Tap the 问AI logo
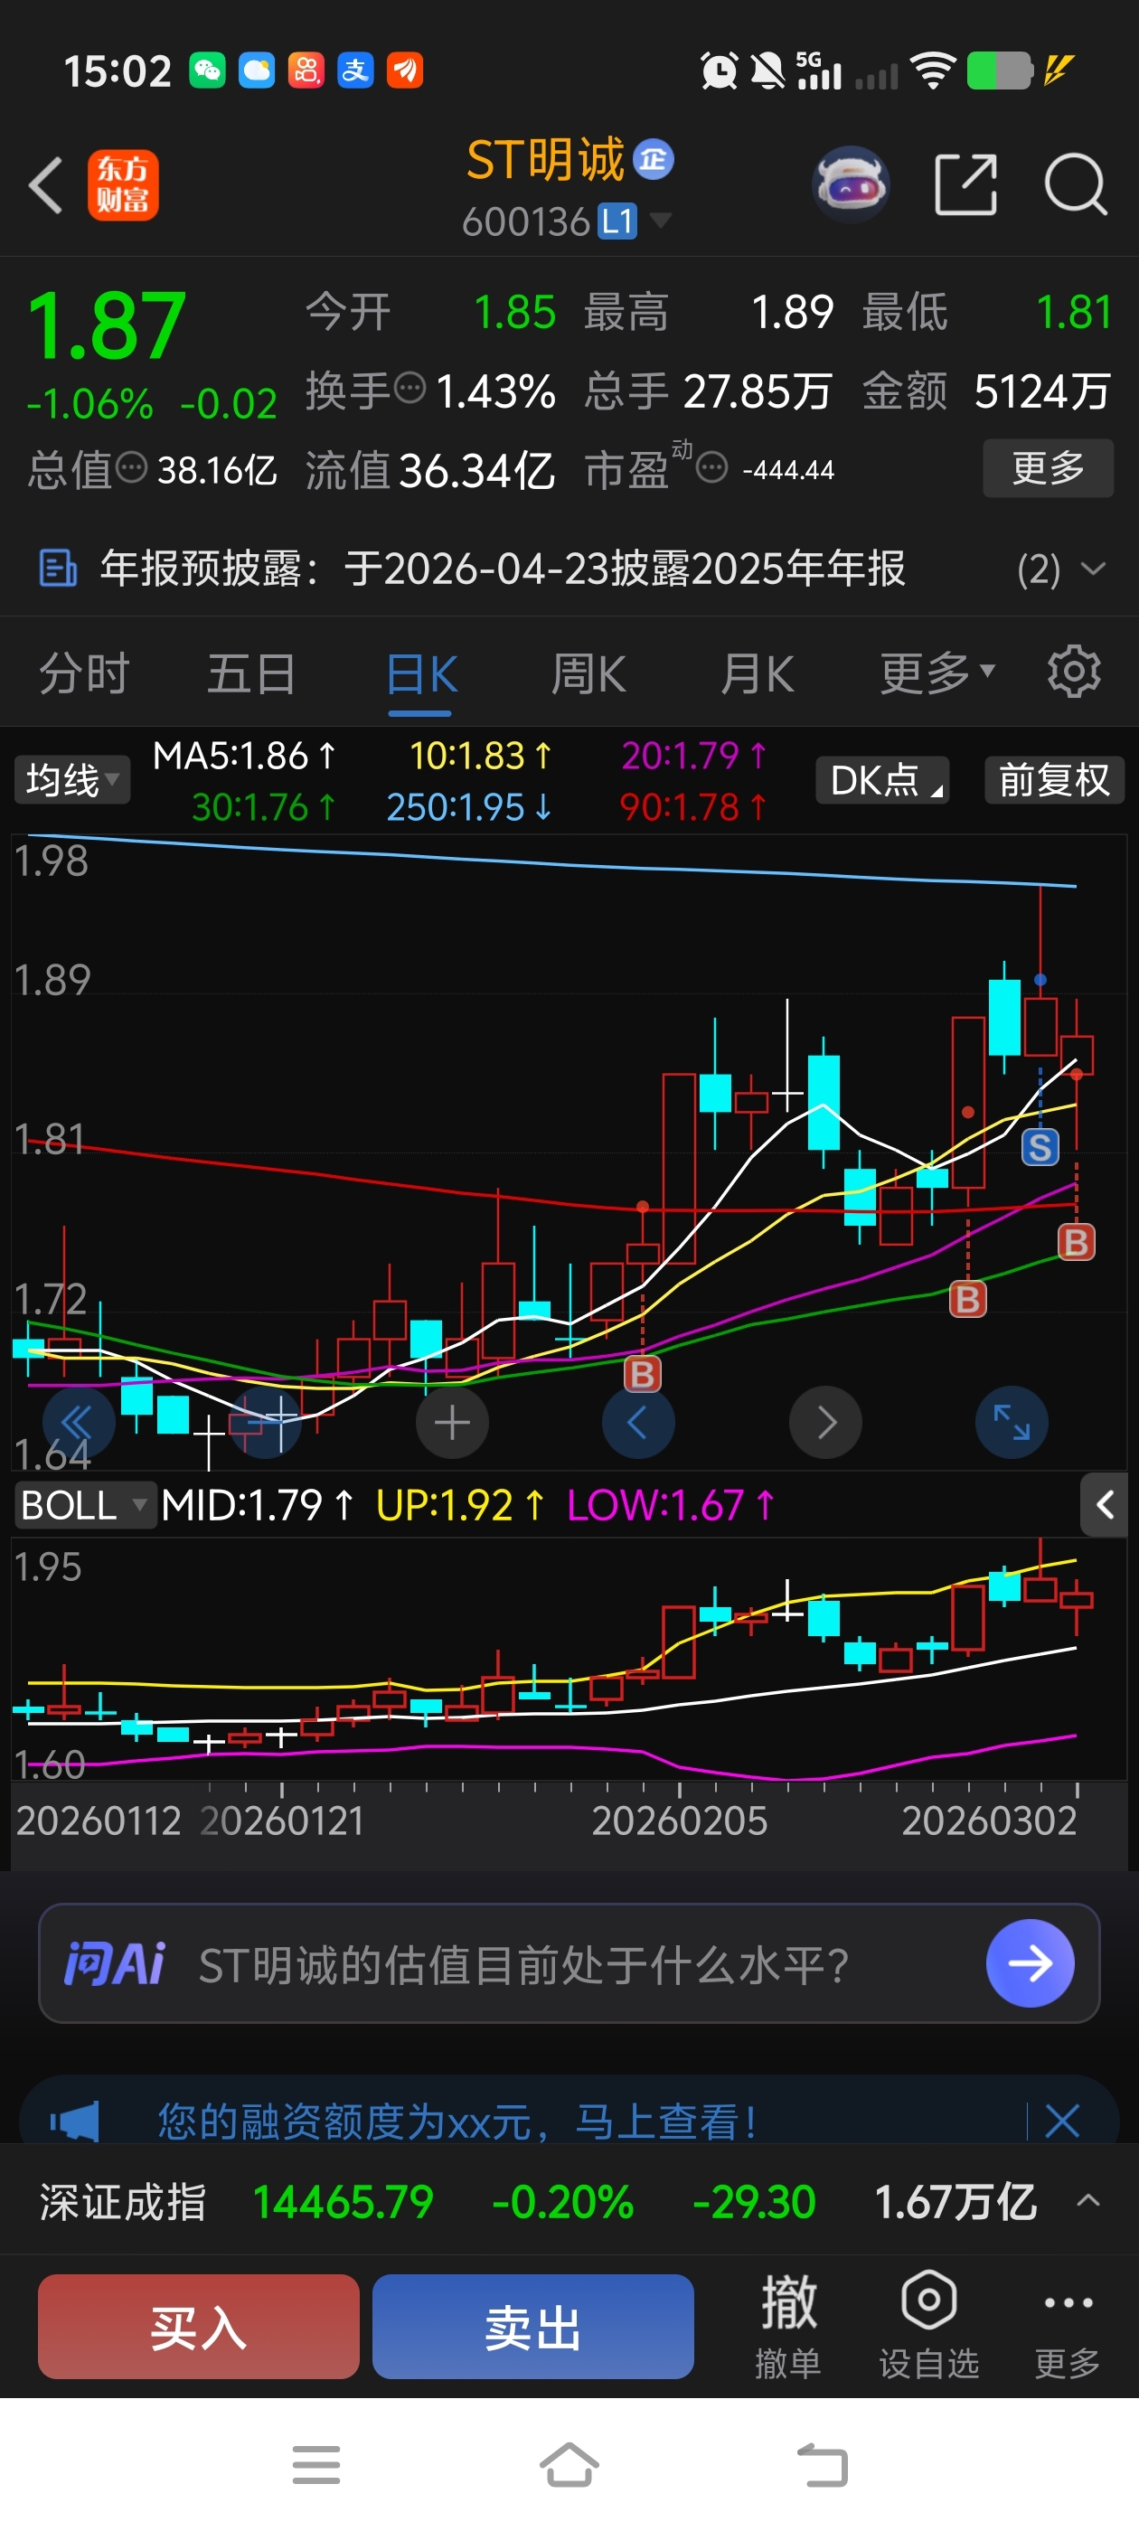1139x2531 pixels. tap(114, 1963)
